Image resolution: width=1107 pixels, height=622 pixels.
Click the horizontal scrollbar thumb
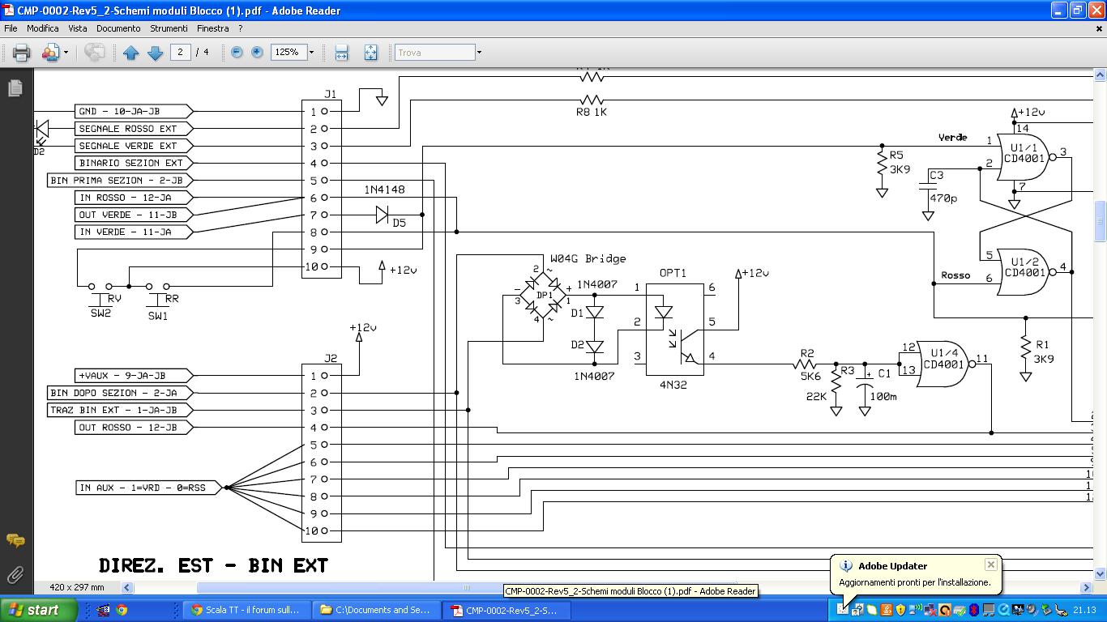466,587
